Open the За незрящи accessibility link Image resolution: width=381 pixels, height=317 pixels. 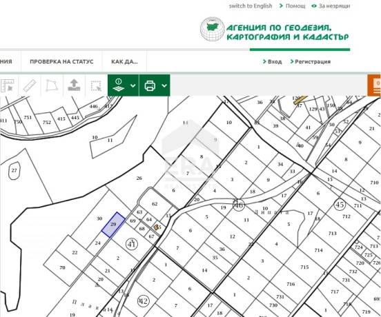point(334,6)
